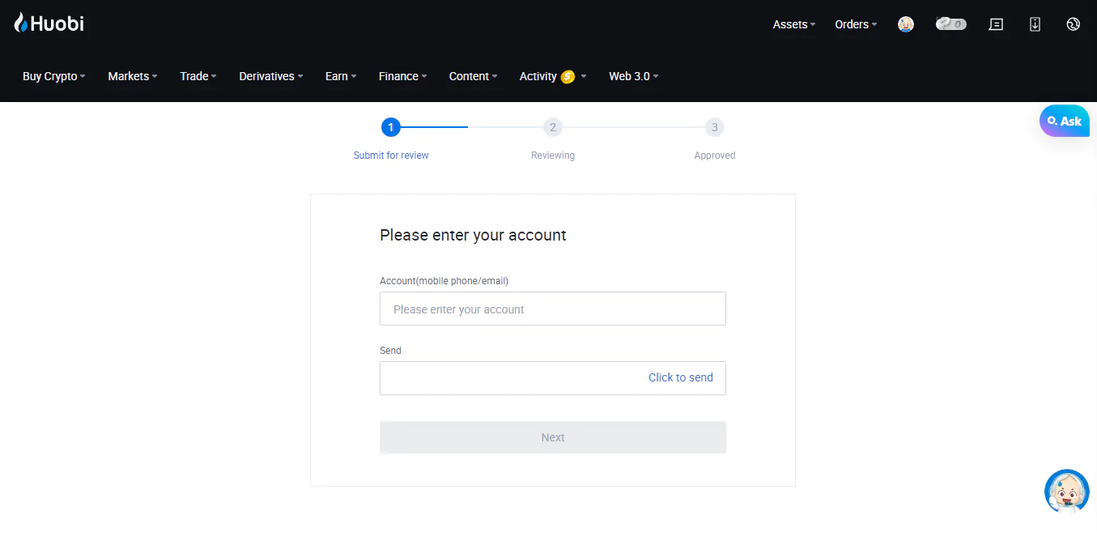Click the cartoon support mascot icon
This screenshot has height=554, width=1097.
point(1067,491)
